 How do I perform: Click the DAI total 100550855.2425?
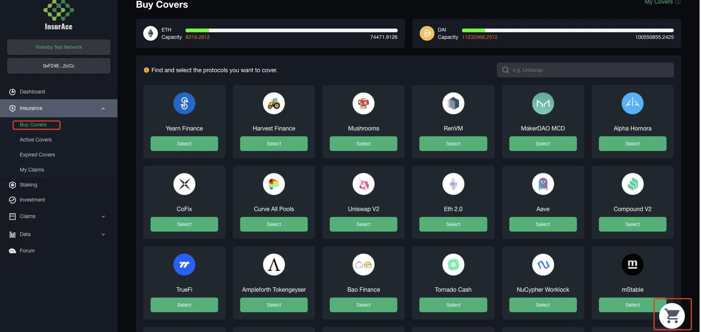(654, 37)
